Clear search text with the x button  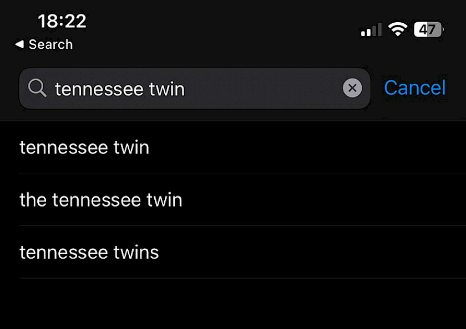pyautogui.click(x=352, y=88)
